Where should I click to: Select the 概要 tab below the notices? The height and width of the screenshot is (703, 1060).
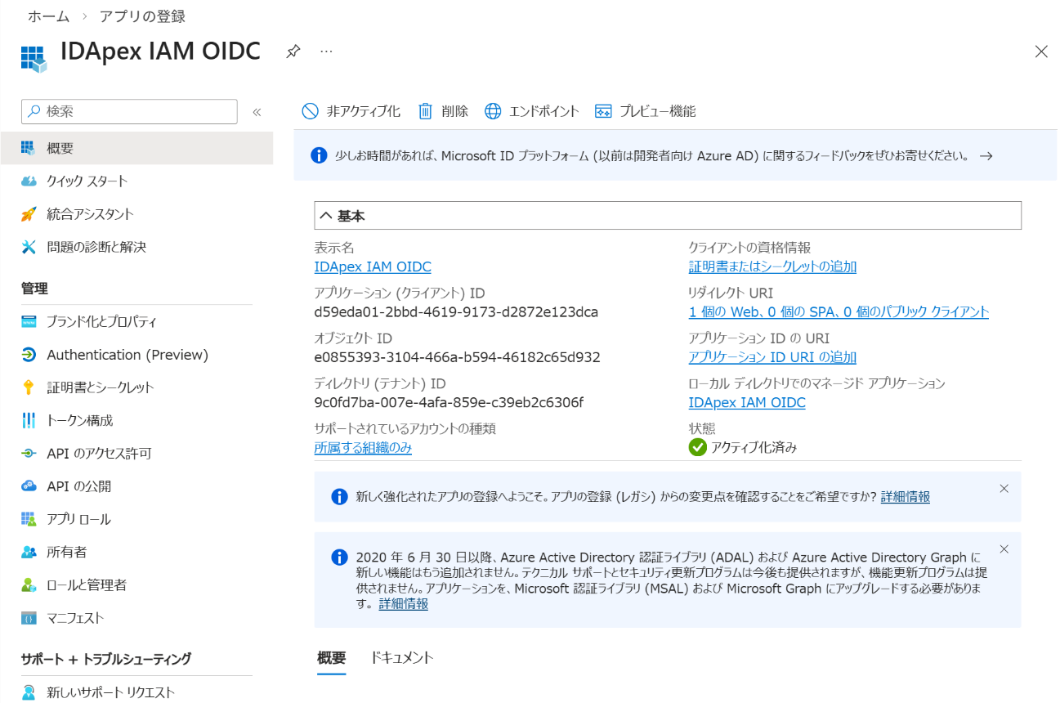point(332,658)
